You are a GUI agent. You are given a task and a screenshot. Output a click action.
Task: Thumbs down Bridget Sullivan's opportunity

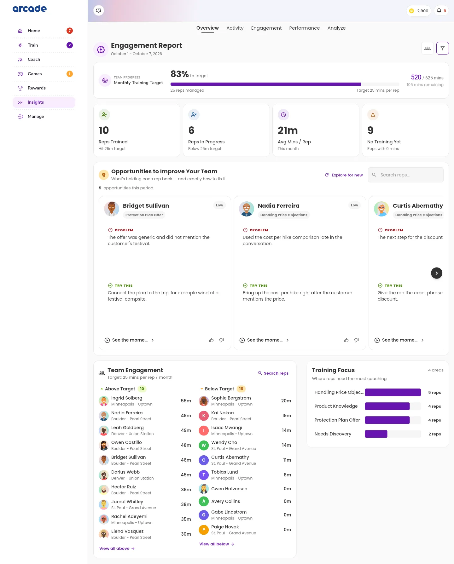(x=221, y=340)
